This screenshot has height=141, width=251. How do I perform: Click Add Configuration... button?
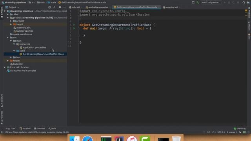pyautogui.click(x=211, y=2)
